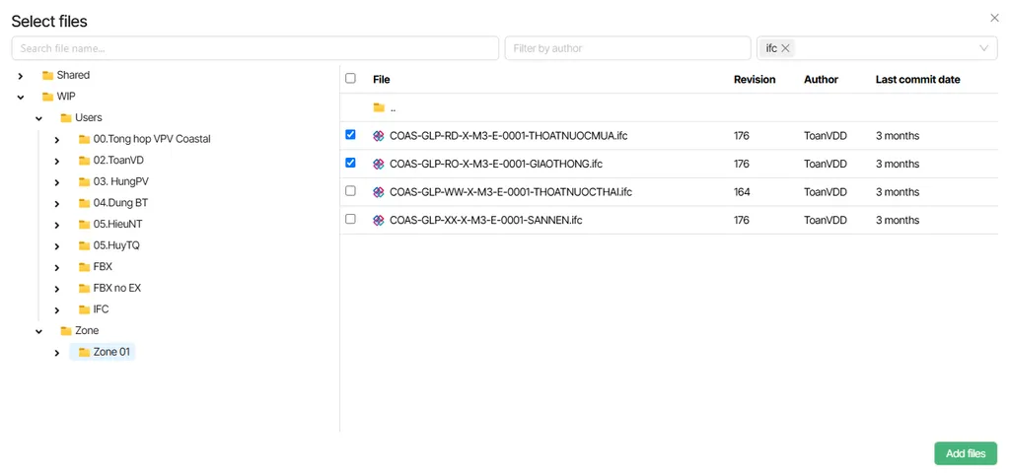Sort by Last commit date column header

tap(917, 80)
